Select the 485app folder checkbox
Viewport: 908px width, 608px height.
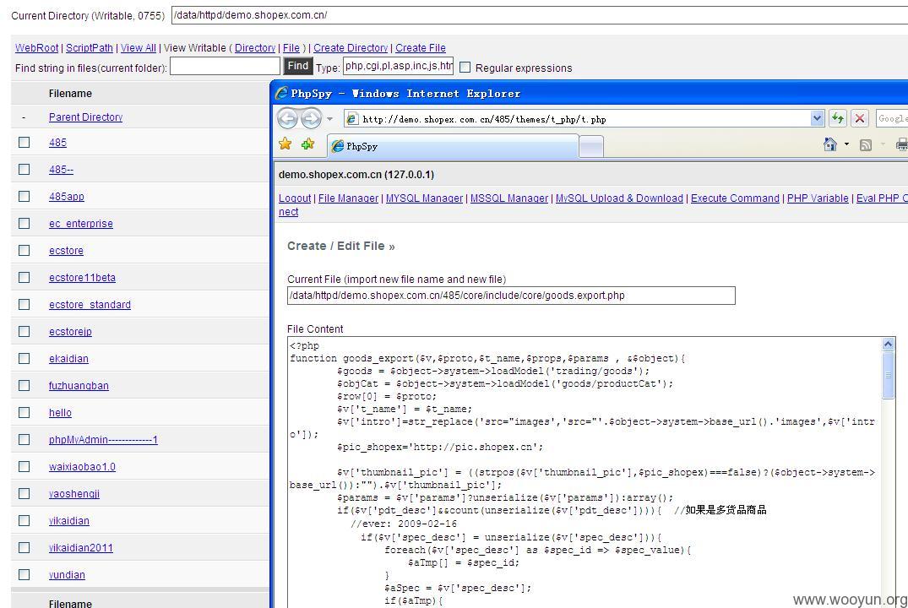tap(24, 196)
